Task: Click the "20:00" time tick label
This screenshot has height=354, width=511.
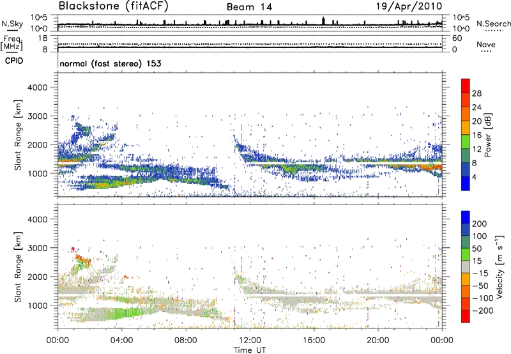Action: click(378, 341)
